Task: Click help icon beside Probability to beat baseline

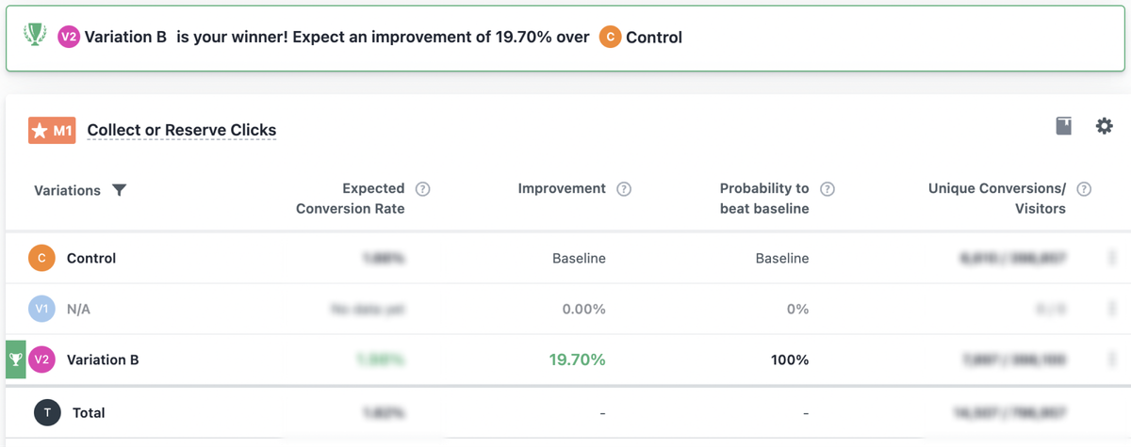Action: tap(828, 189)
